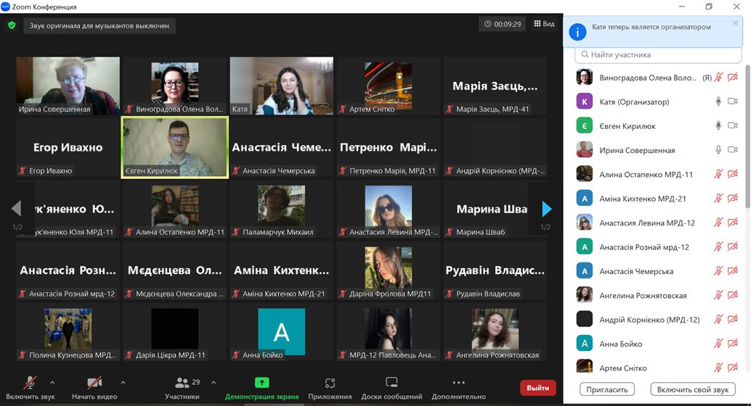Click muted mic icon for Андрій Корнієнко (МРД-12)
This screenshot has height=406, width=751.
[x=718, y=319]
